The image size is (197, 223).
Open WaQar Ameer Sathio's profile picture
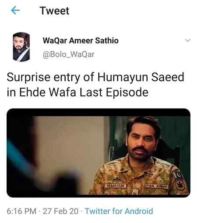tap(21, 47)
